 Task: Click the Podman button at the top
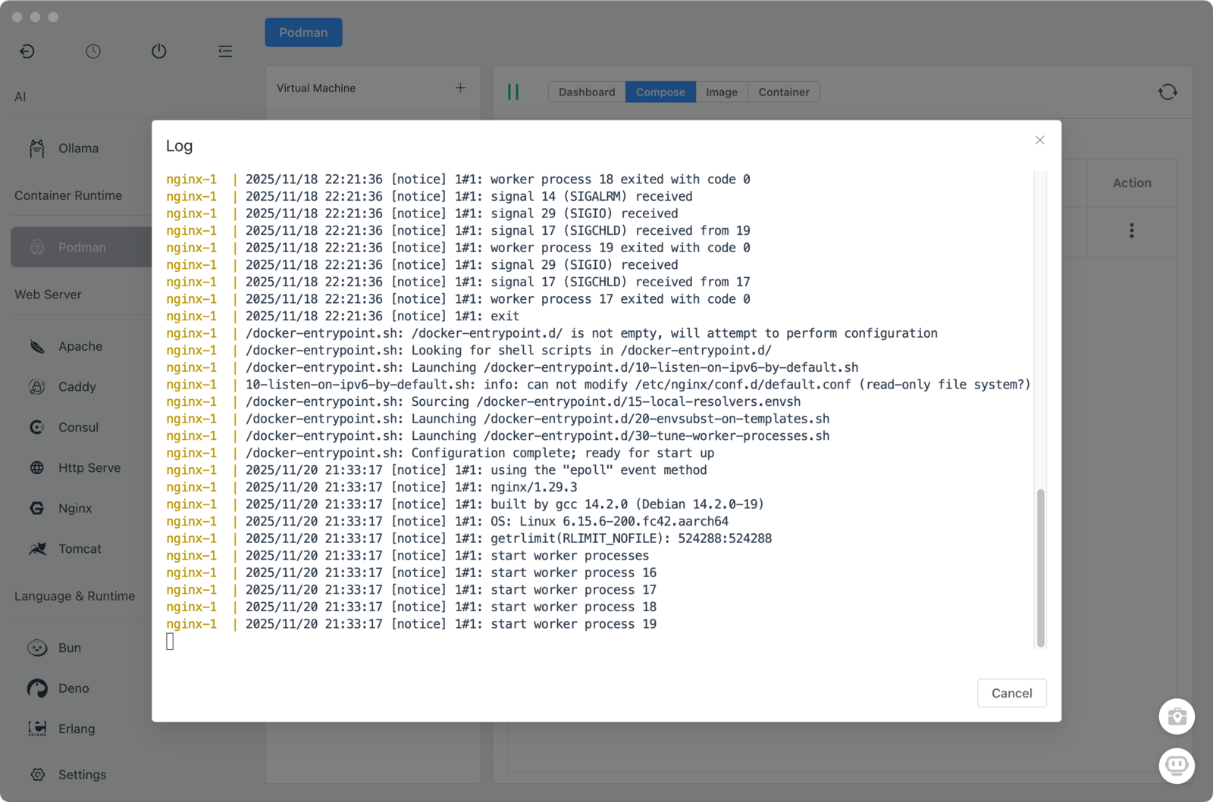coord(303,33)
